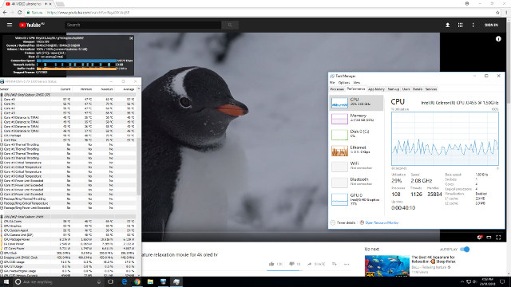Expand more actions ellipsis below video

(346, 264)
